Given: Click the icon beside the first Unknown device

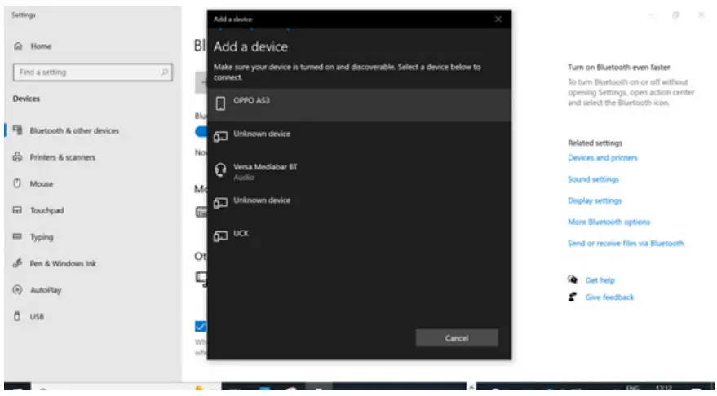Looking at the screenshot, I should pyautogui.click(x=220, y=137).
